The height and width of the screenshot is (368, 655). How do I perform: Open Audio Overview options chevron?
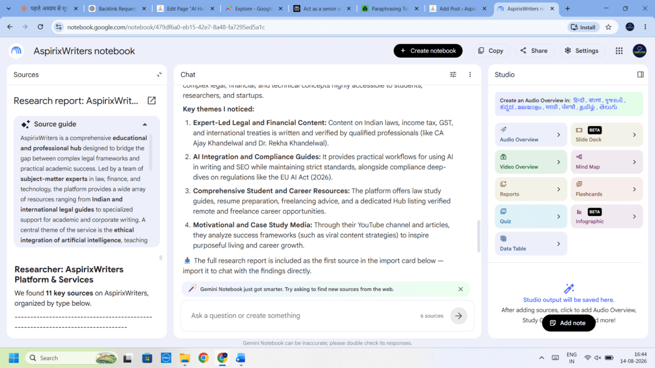pyautogui.click(x=558, y=135)
